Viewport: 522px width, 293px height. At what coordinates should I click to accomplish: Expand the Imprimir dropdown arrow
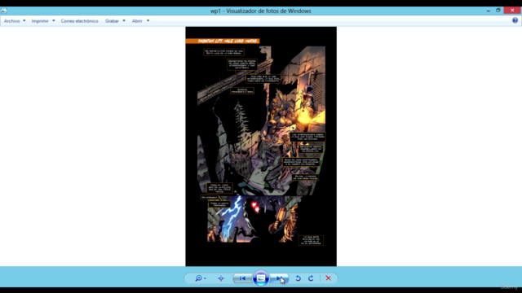[x=53, y=21]
